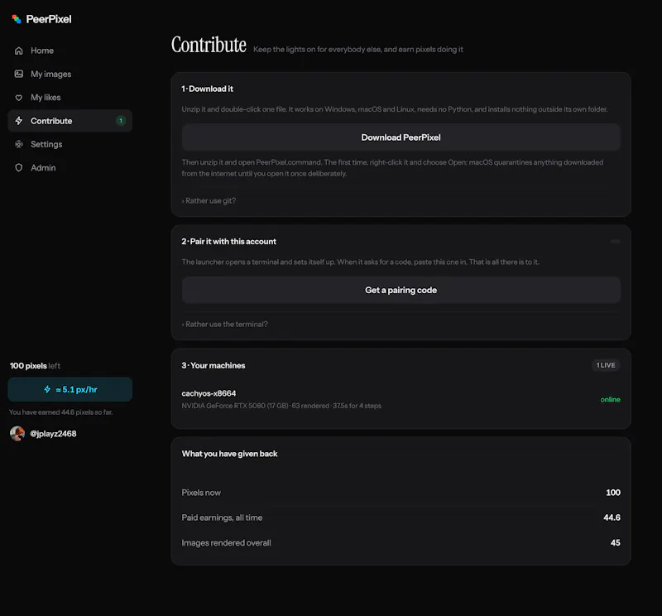This screenshot has height=616, width=662.
Task: Click the @jplayz2468 username
Action: tap(53, 434)
